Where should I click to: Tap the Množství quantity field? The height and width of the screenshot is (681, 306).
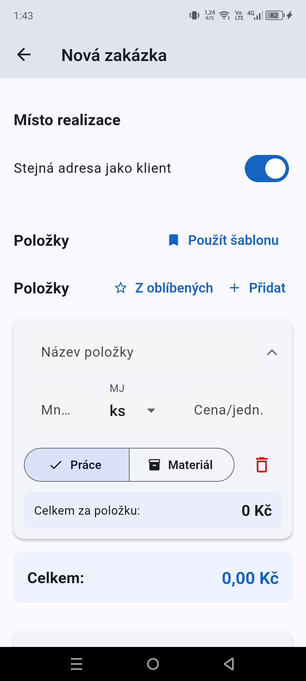coord(59,410)
